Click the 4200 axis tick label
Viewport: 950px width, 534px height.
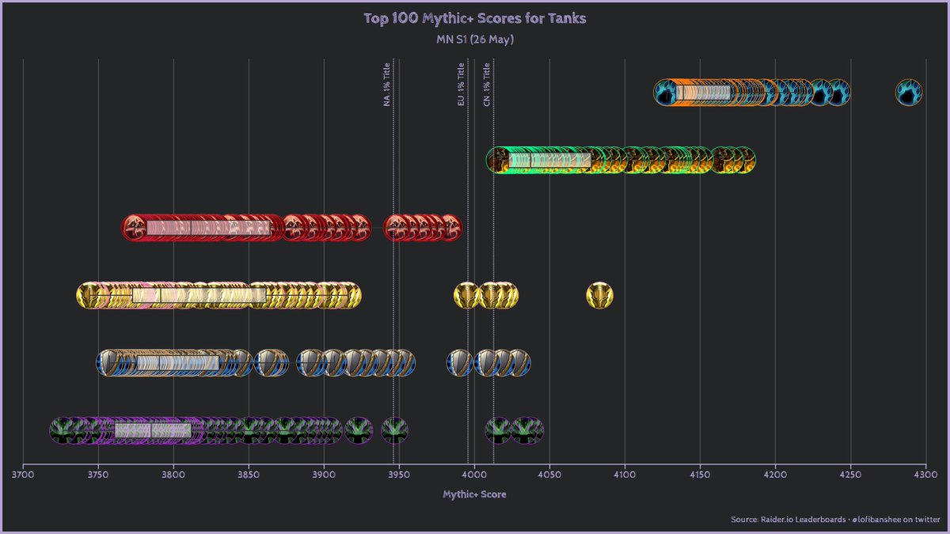tap(775, 474)
